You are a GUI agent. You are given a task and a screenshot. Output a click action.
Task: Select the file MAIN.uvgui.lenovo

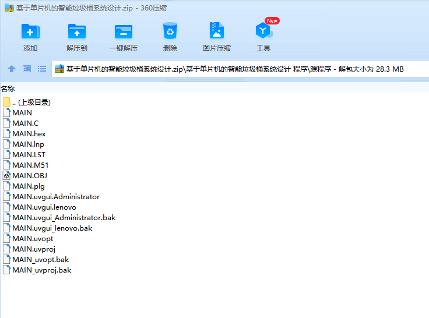tap(40, 207)
